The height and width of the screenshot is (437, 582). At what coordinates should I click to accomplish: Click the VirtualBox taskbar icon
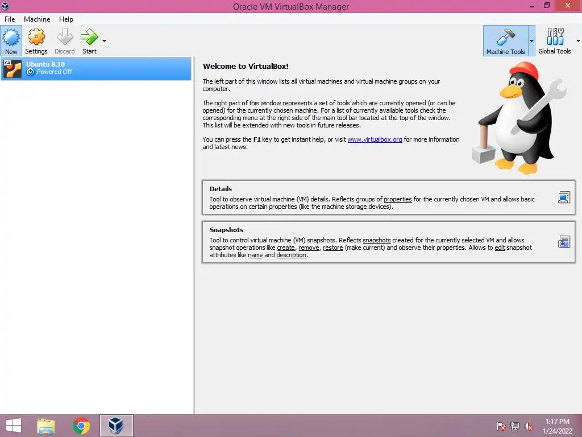(x=116, y=426)
